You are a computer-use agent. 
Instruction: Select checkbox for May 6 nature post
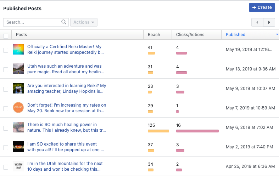pyautogui.click(x=6, y=128)
